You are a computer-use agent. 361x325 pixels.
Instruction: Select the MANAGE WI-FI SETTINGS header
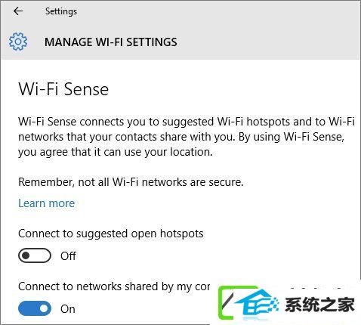pos(111,42)
